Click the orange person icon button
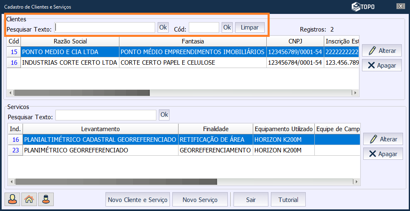The width and height of the screenshot is (410, 211). click(12, 200)
